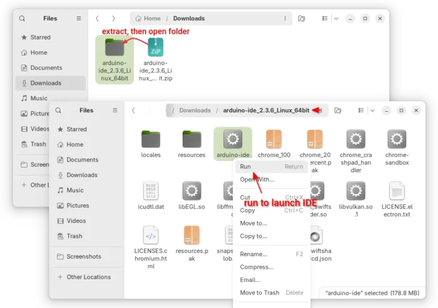
Task: Select the libvulkan.so.1 file
Action: coord(355,199)
